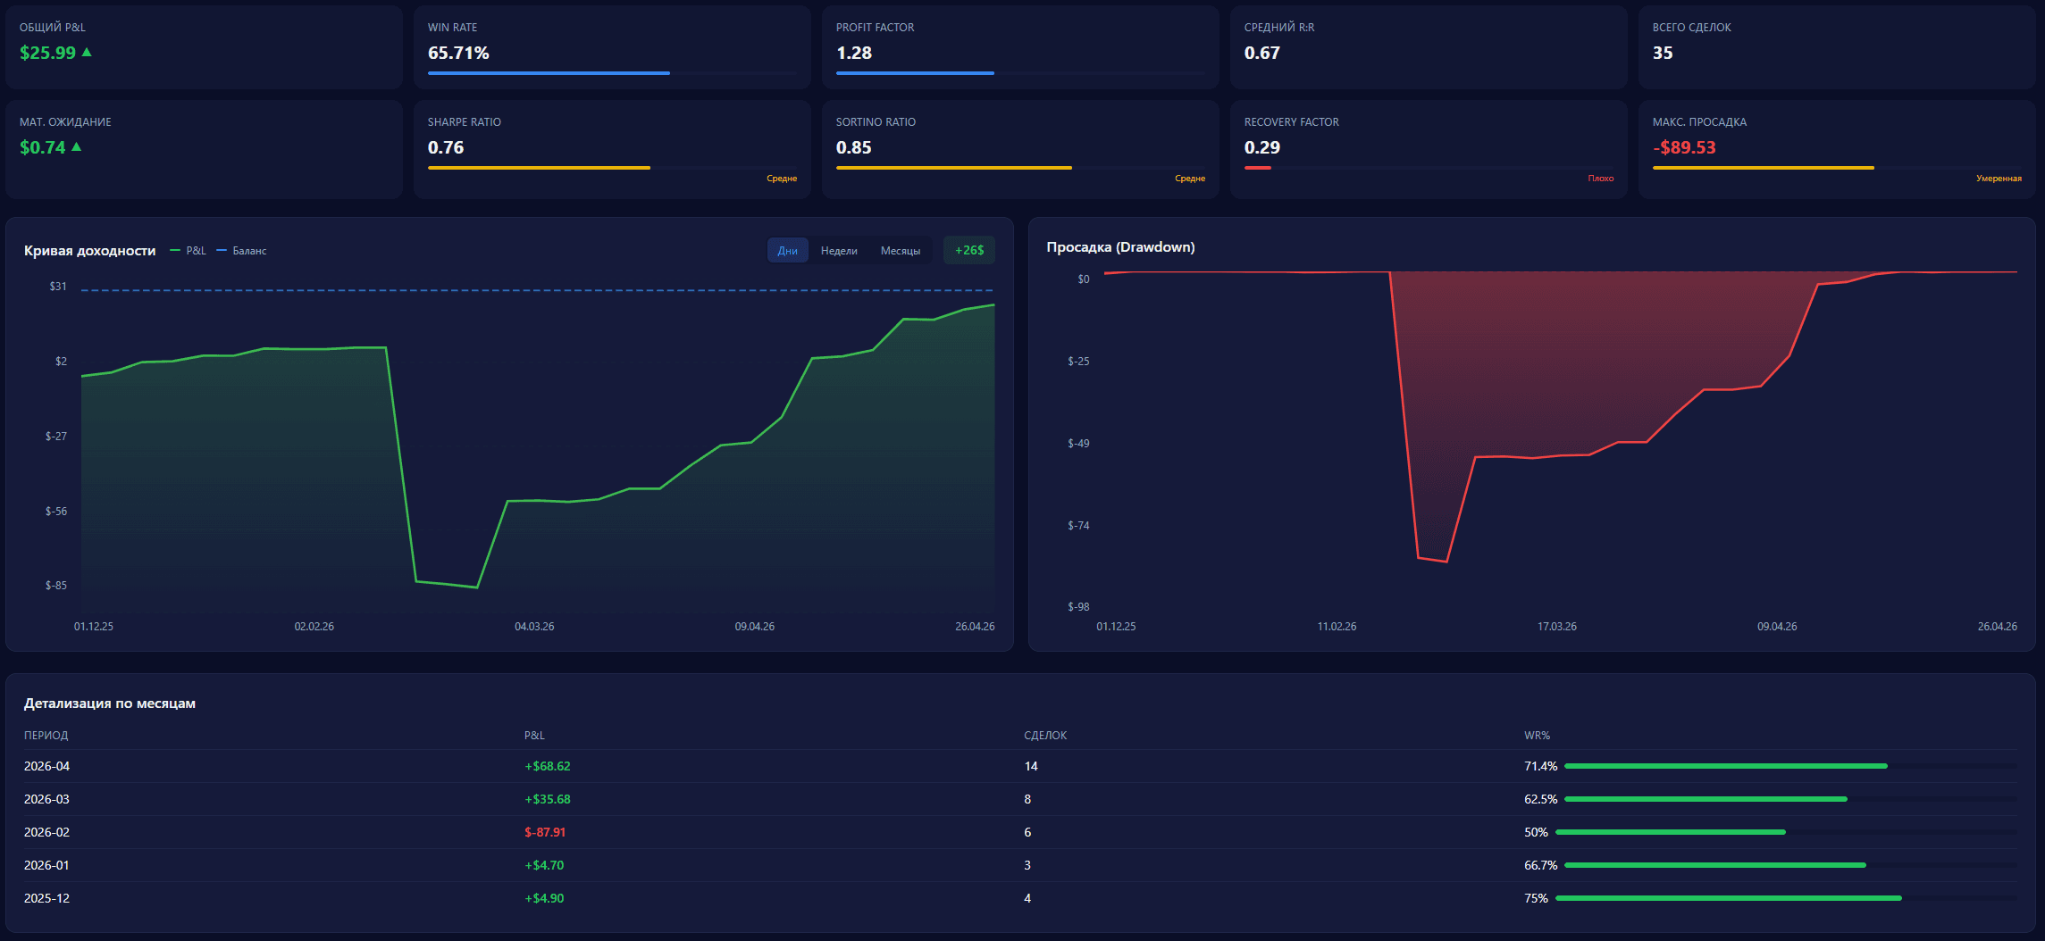This screenshot has width=2045, height=941.
Task: Click the $31 label on equity chart axis
Action: click(58, 287)
